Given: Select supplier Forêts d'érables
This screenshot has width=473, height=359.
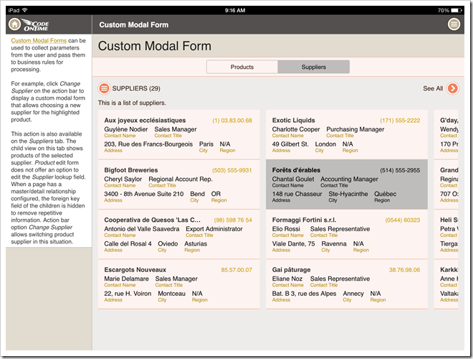Looking at the screenshot, I should pos(347,185).
